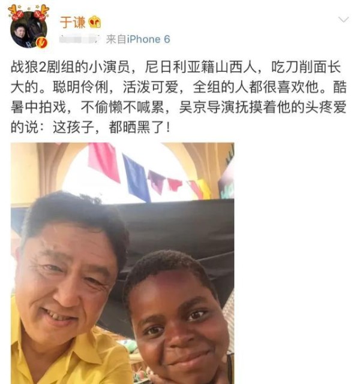Click the text line with 聪明伶俐
Image resolution: width=360 pixels, height=384 pixels.
click(179, 87)
